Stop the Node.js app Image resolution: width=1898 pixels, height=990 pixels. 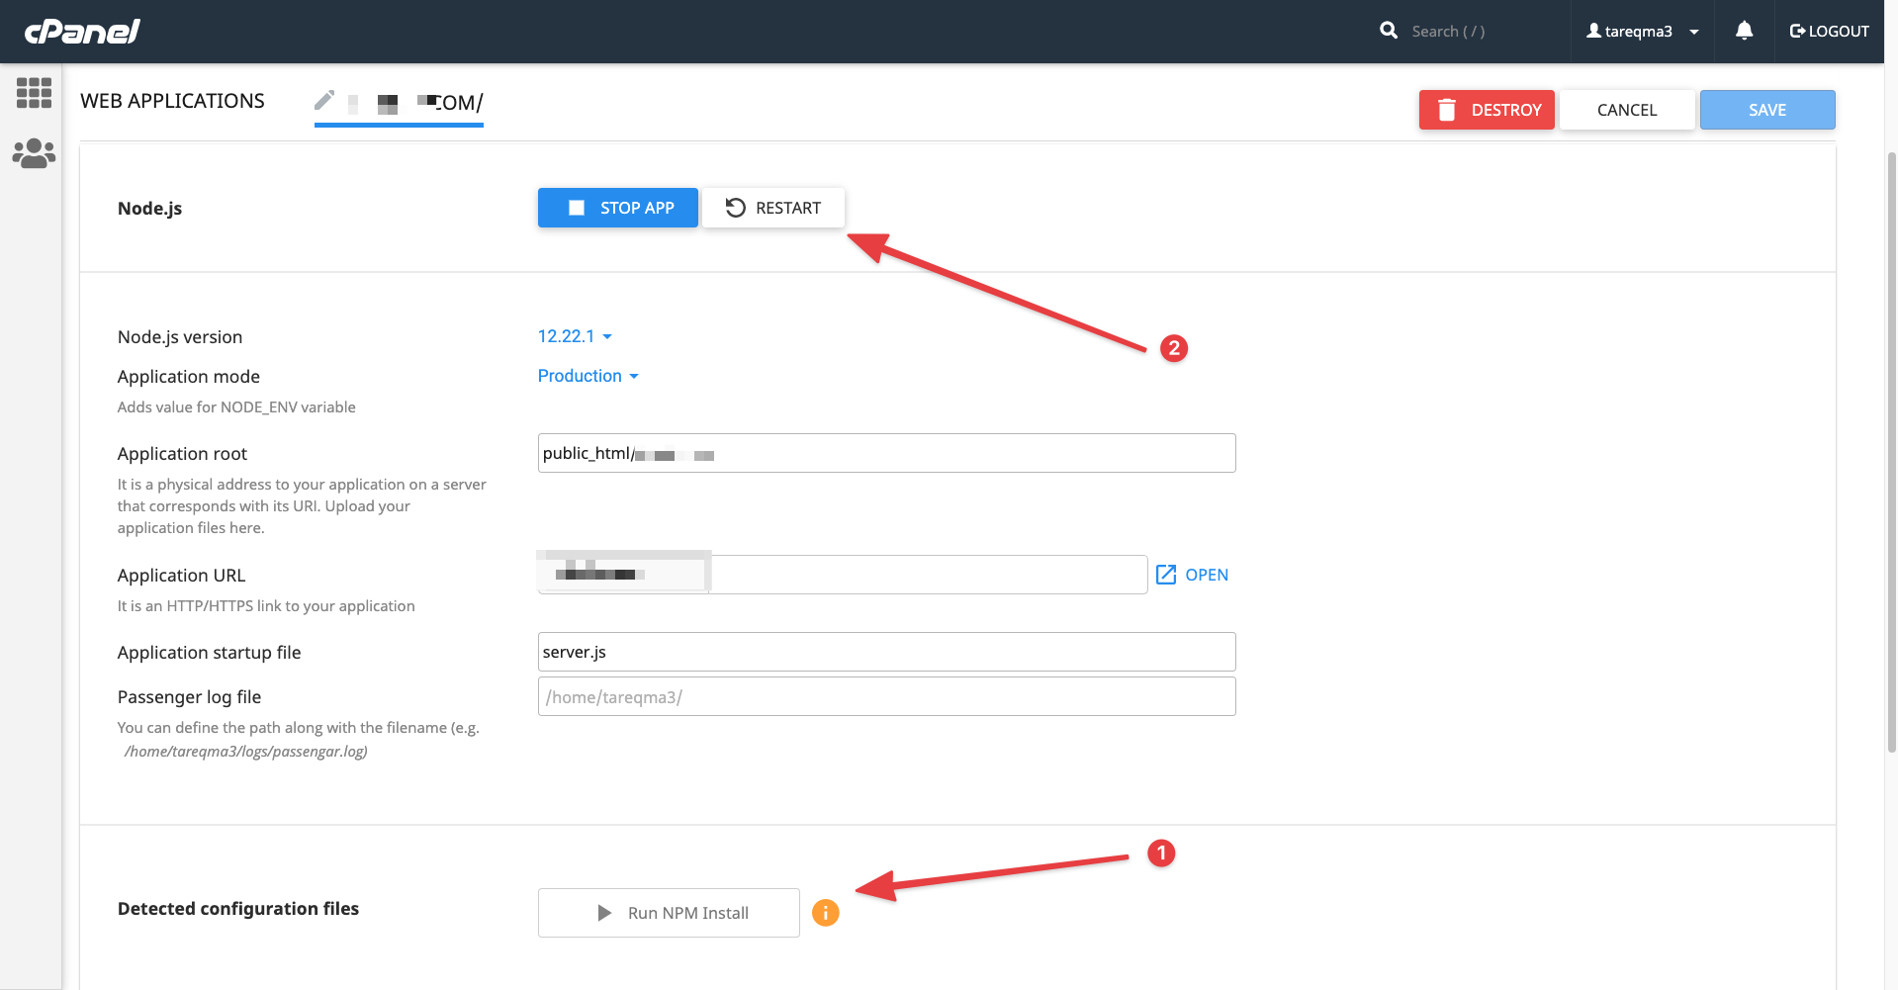click(x=618, y=208)
